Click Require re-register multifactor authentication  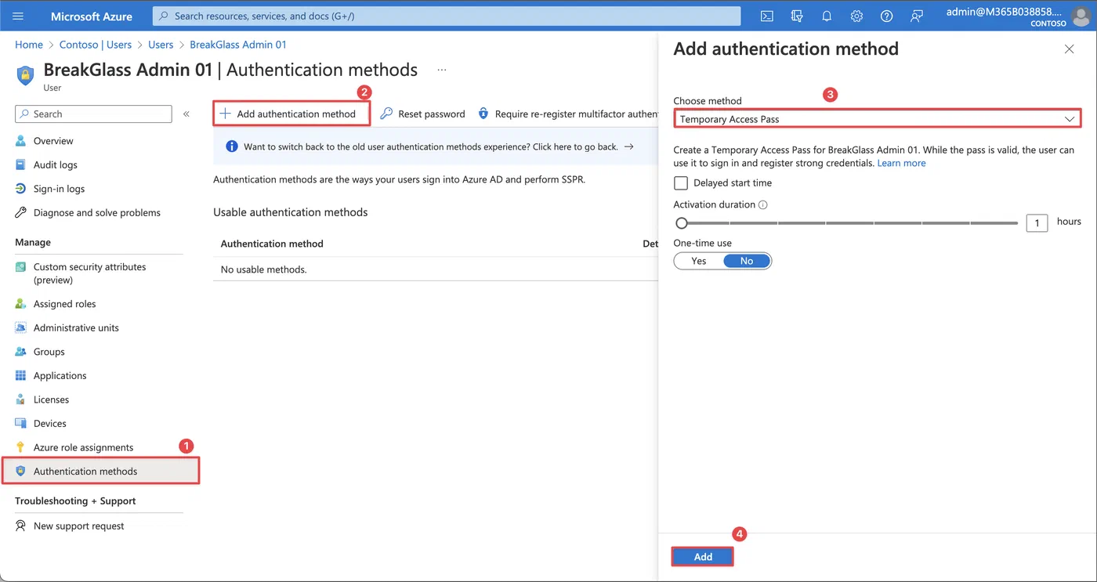[568, 114]
